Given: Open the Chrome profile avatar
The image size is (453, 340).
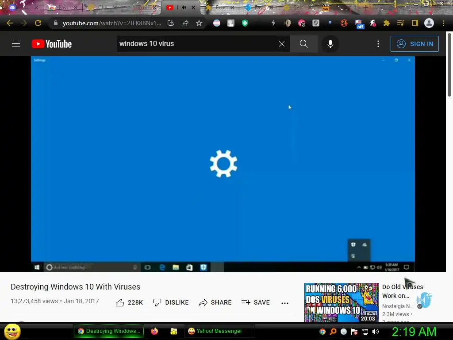Looking at the screenshot, I should (429, 23).
